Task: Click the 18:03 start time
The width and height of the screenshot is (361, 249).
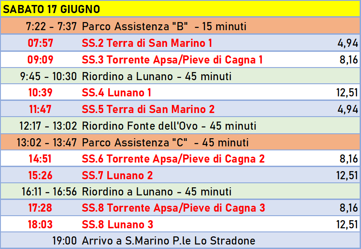Action: [x=40, y=224]
